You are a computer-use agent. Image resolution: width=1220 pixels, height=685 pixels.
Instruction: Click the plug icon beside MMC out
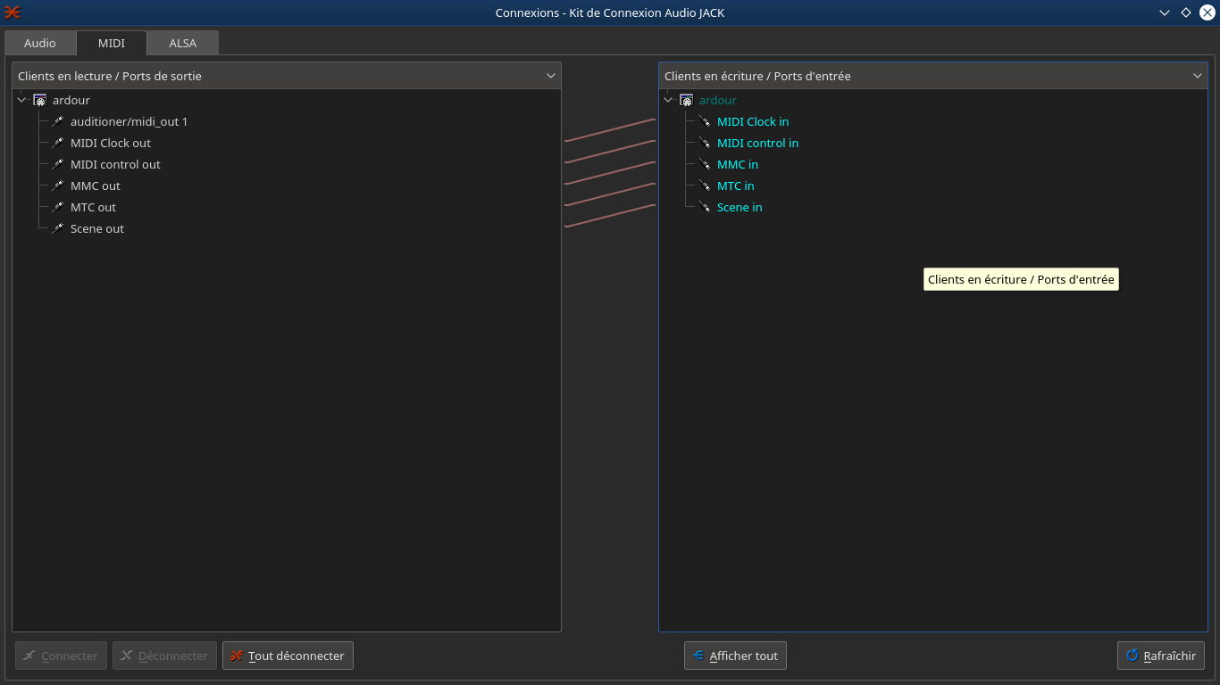(x=57, y=186)
